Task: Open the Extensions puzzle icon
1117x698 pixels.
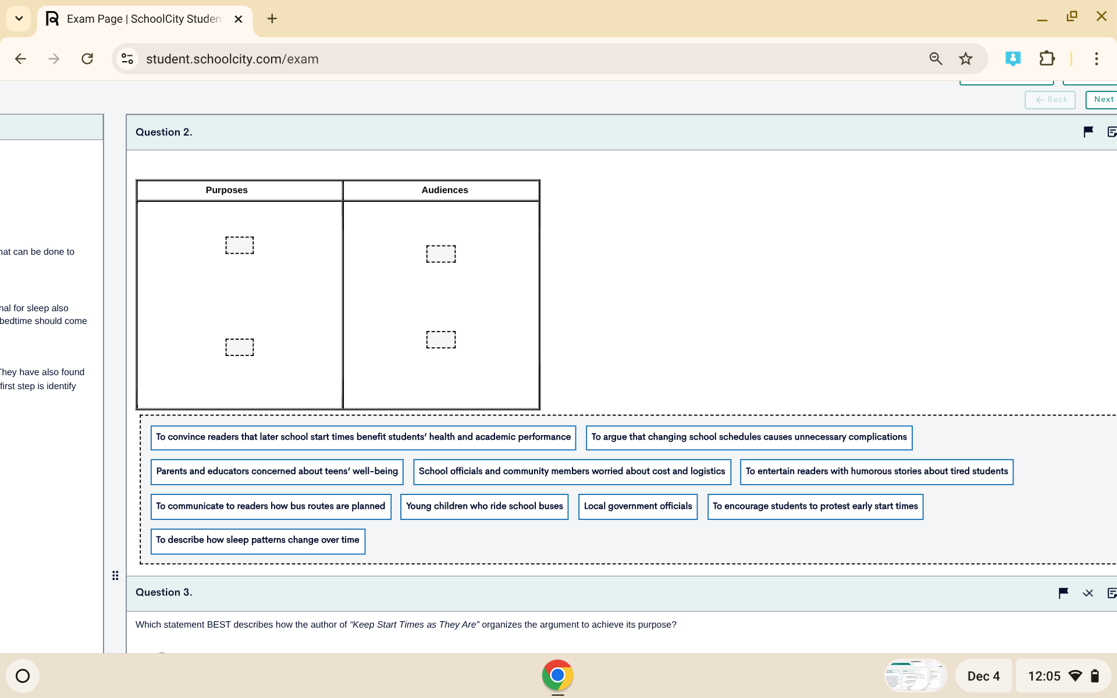Action: pos(1047,59)
